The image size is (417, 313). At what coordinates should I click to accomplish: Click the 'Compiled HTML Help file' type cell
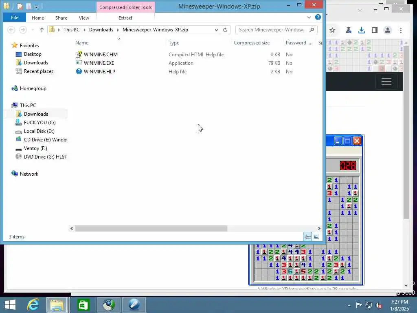tap(196, 54)
